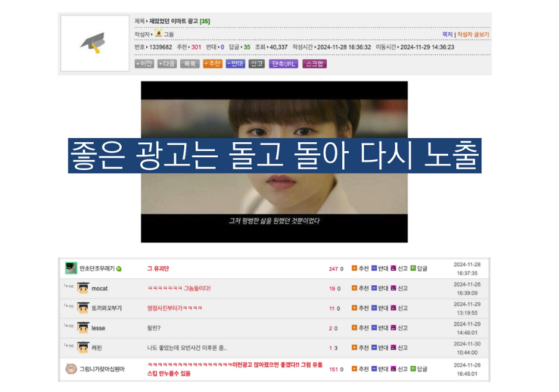Click comment text ㅋㅋㅋㅋㅋㅋㅋ 그놈들이다!
Viewport: 559px width, 392px height.
click(179, 288)
